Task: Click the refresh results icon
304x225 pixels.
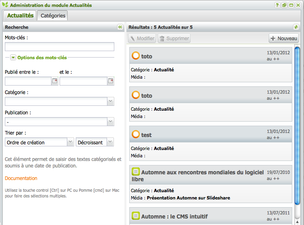Action: coord(296,27)
